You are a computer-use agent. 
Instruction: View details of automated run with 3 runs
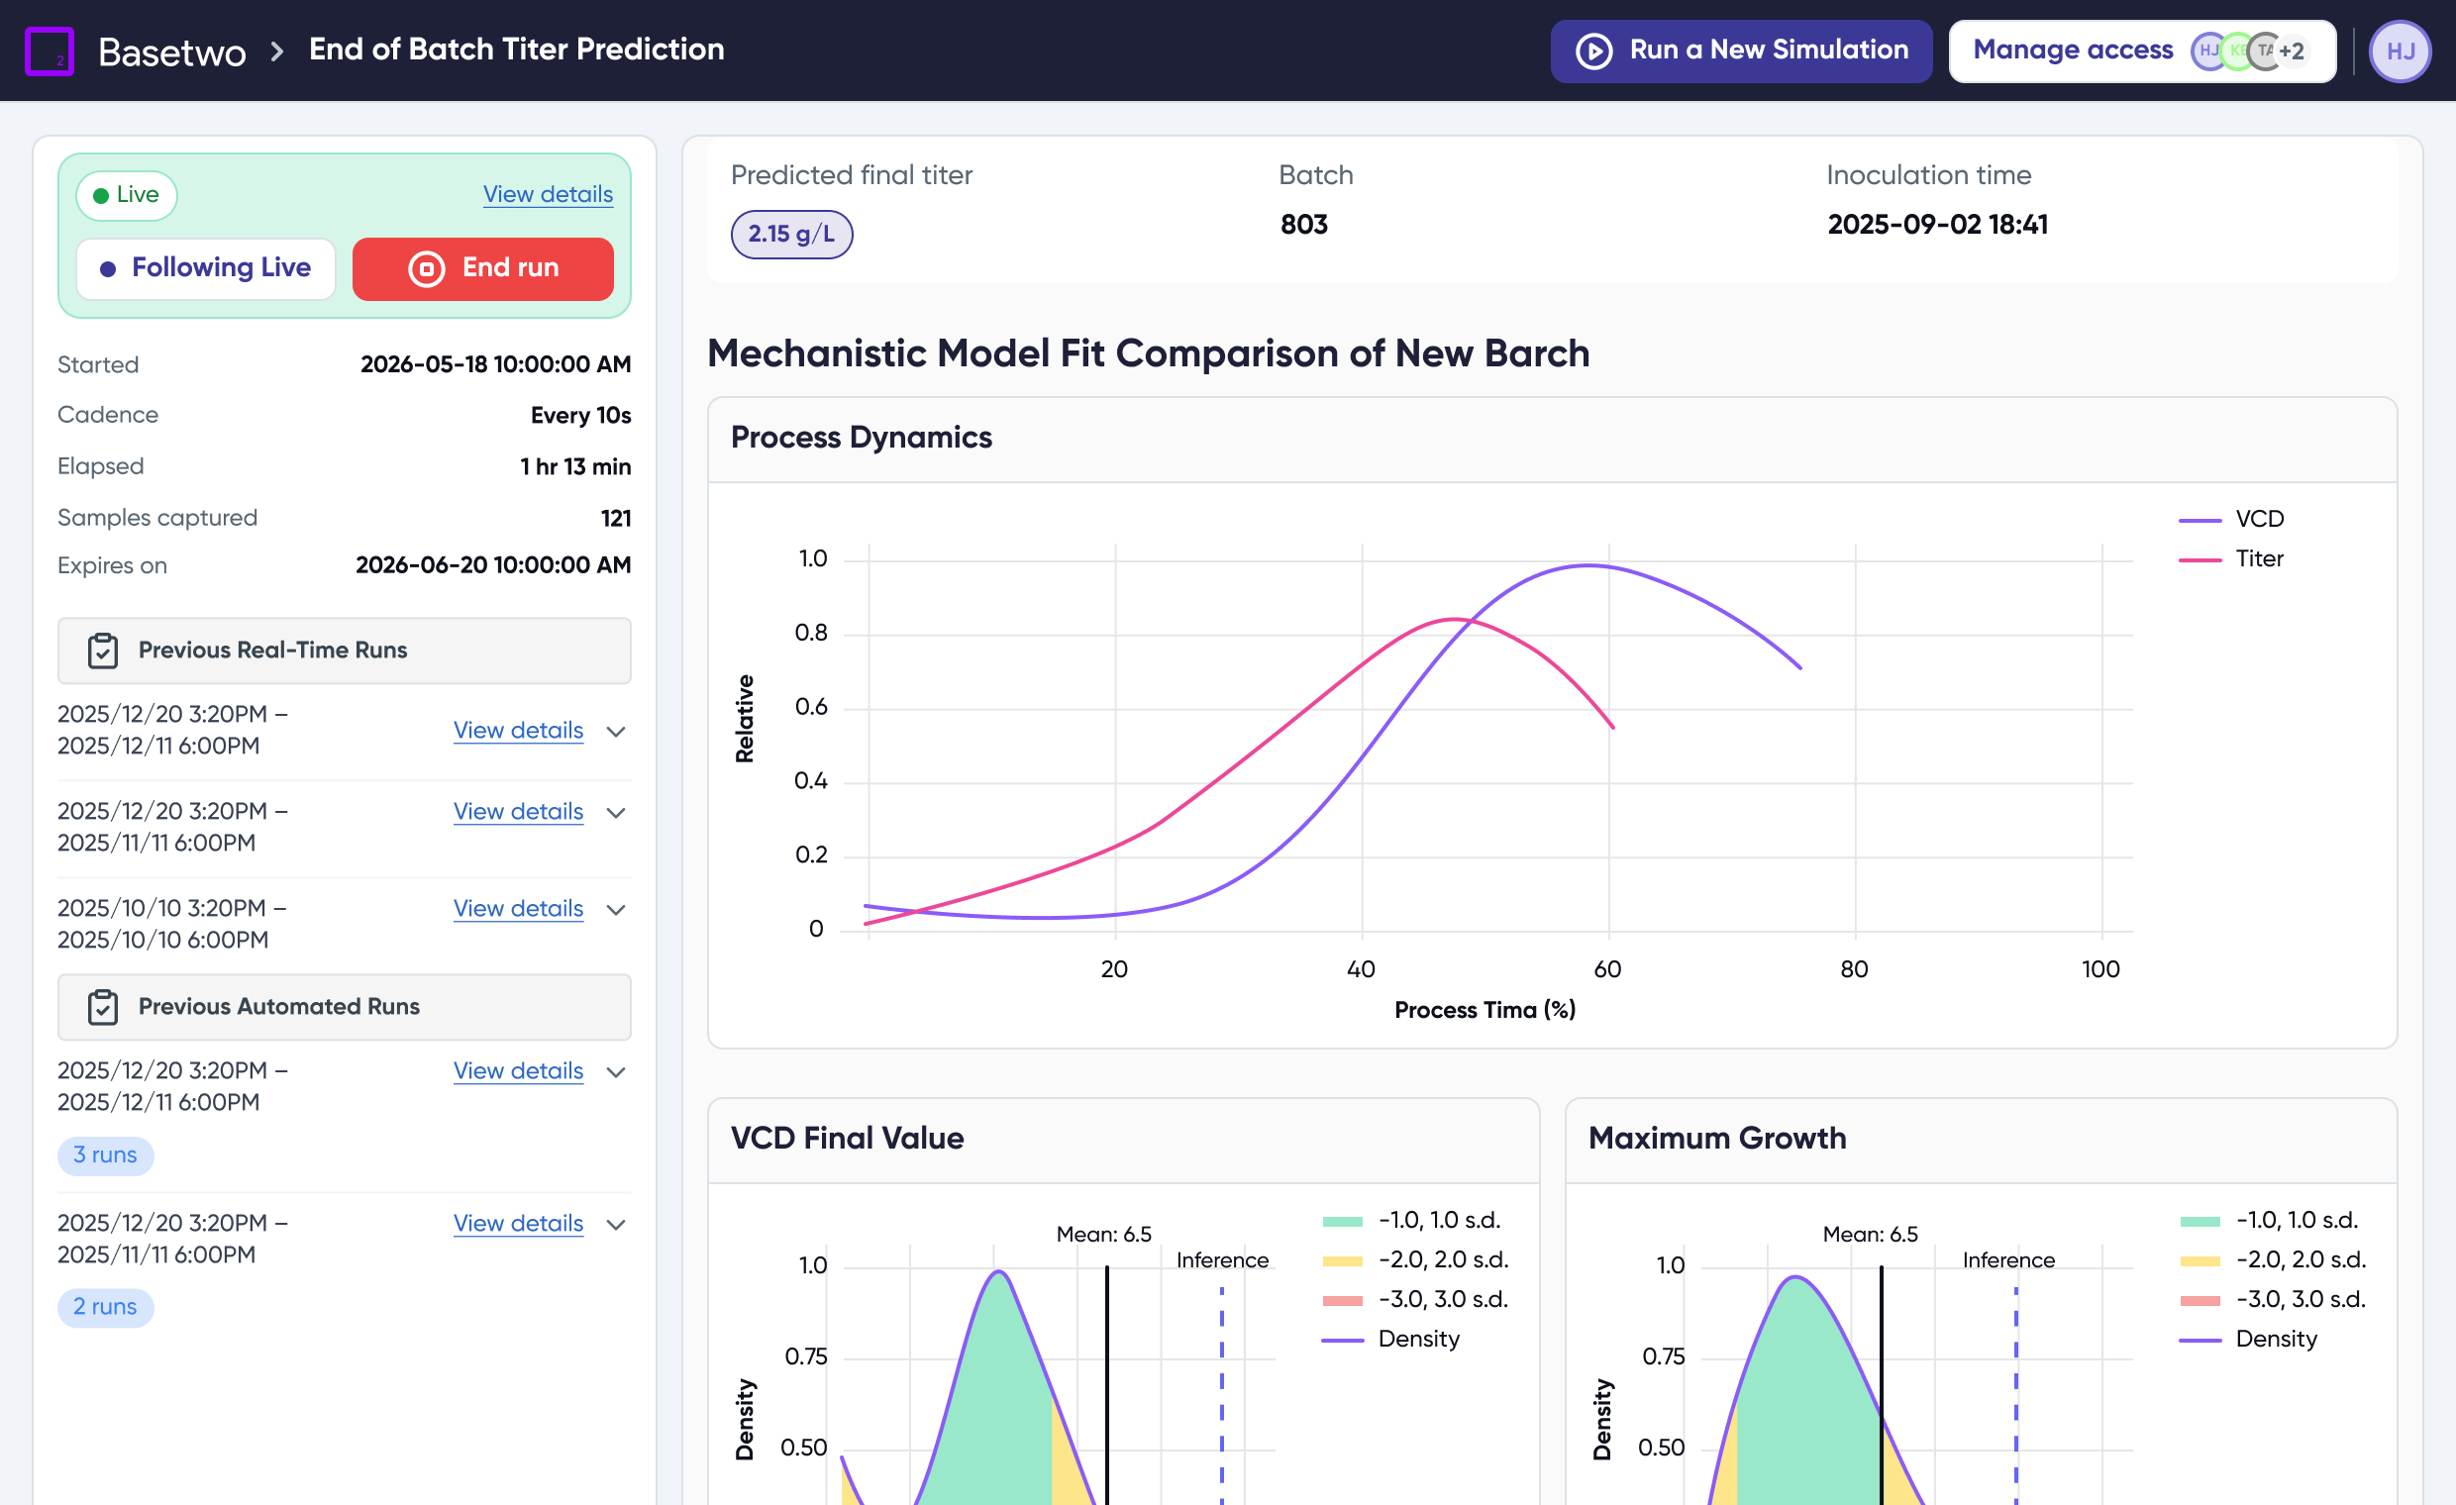click(x=518, y=1071)
